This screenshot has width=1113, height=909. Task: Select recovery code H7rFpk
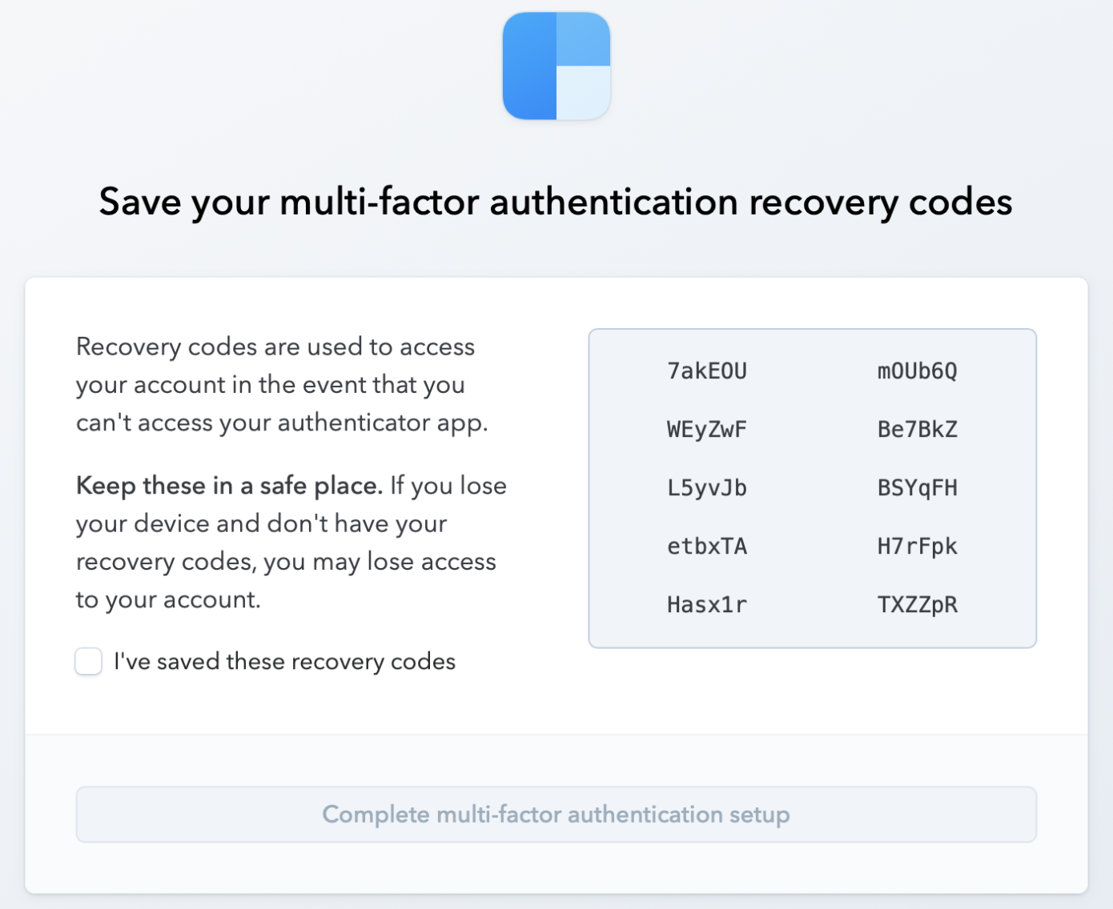coord(918,547)
